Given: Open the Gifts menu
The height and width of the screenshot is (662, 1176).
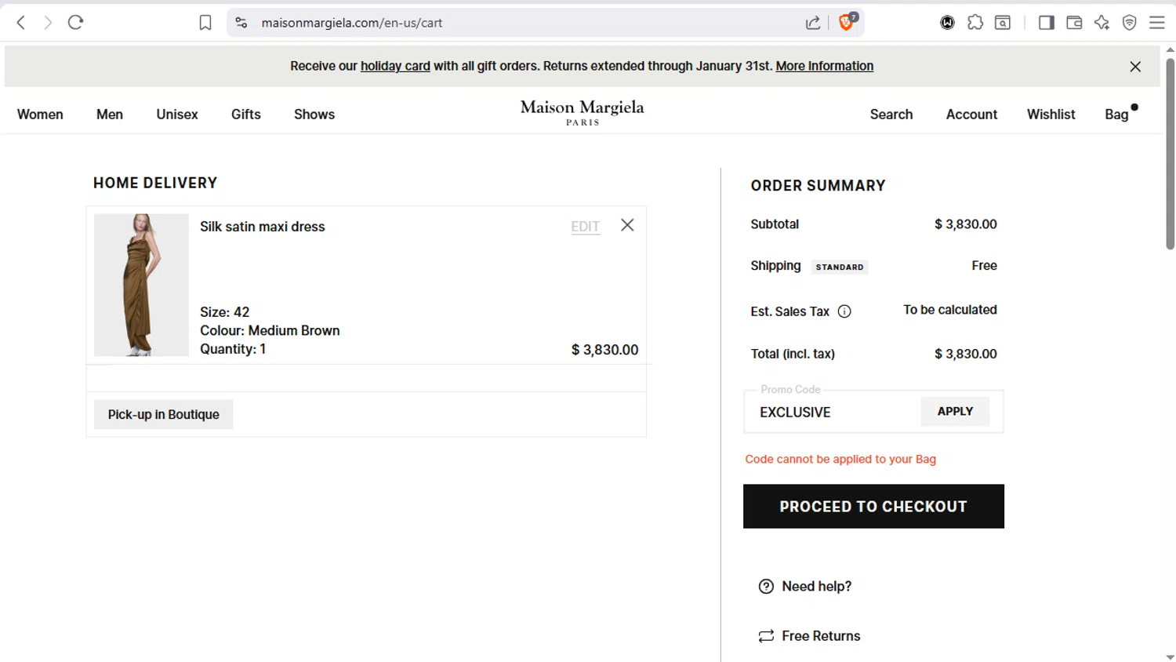Looking at the screenshot, I should (246, 115).
